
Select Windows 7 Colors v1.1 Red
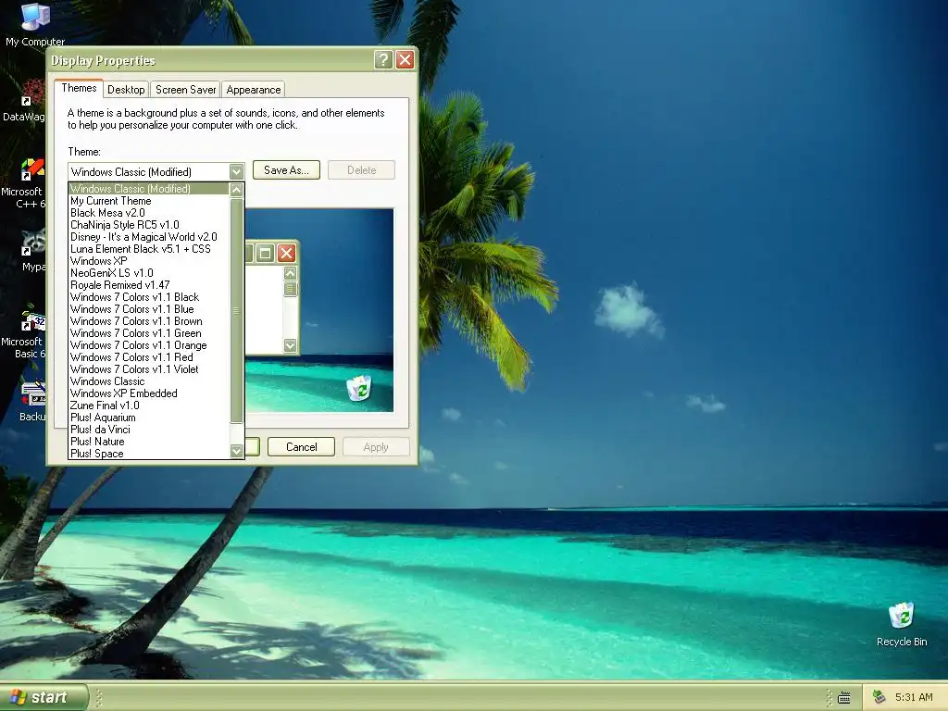pos(149,357)
